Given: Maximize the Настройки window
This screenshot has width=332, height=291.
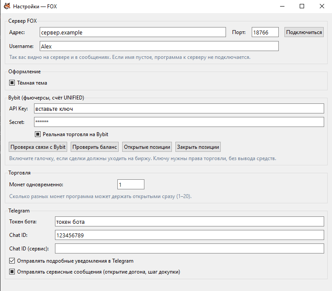Looking at the screenshot, I should [x=302, y=6].
